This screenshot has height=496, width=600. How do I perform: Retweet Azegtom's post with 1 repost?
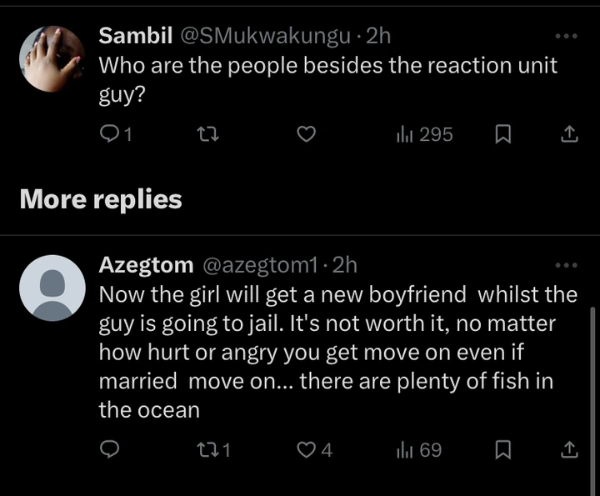coord(213,449)
